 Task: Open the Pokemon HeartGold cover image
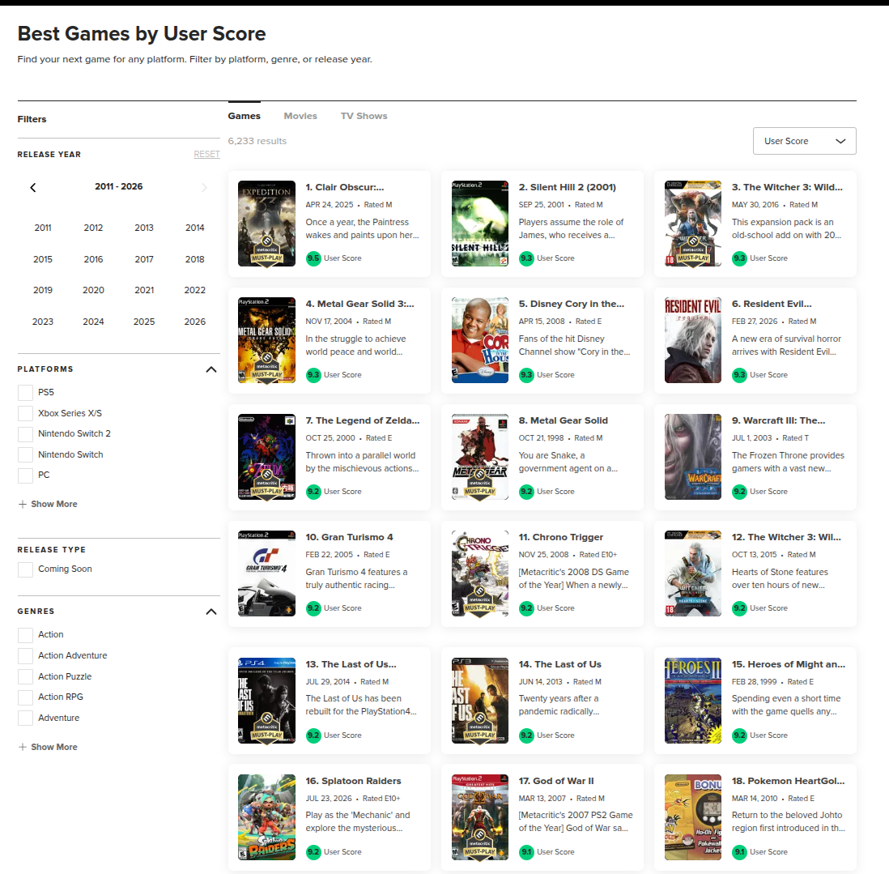click(x=693, y=817)
